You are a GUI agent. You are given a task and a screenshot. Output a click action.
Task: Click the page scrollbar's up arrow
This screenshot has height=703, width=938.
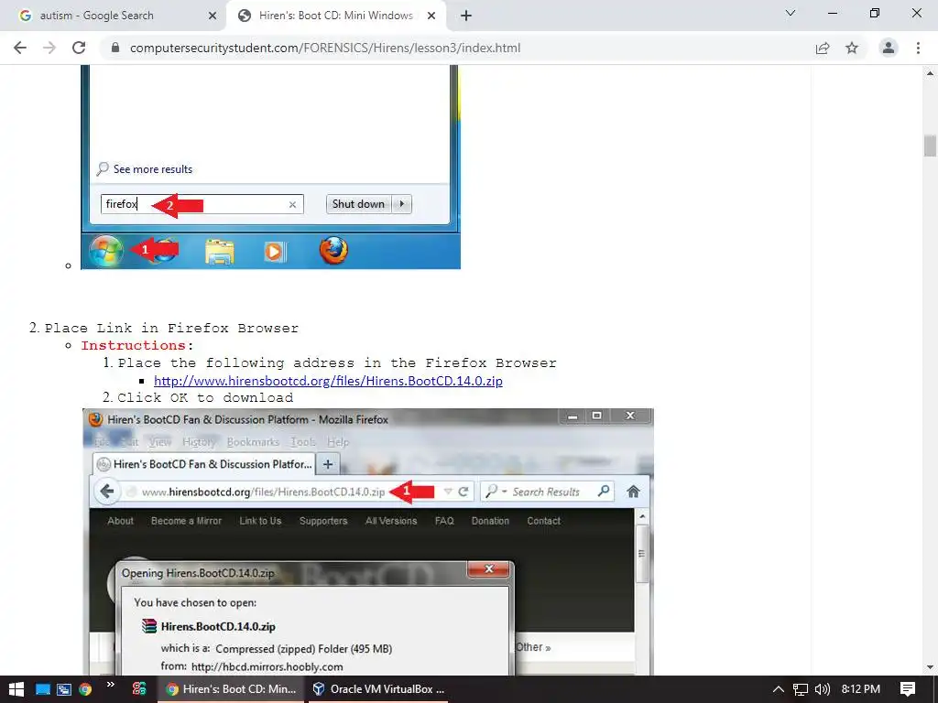coord(930,73)
